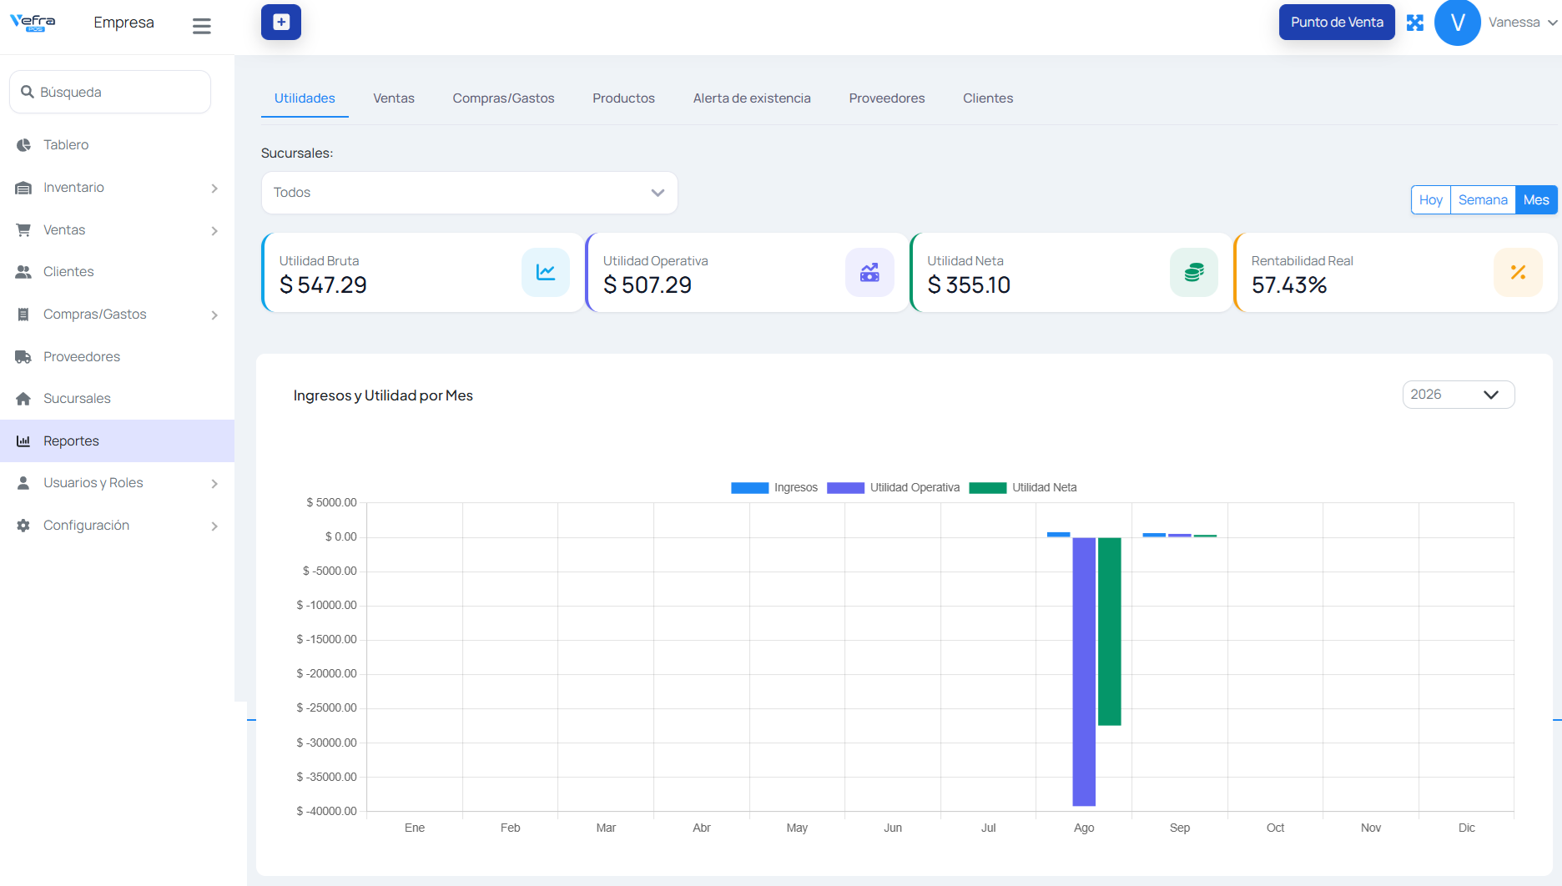Expand the Inventario submenu chevron
The height and width of the screenshot is (886, 1562).
[x=214, y=189]
